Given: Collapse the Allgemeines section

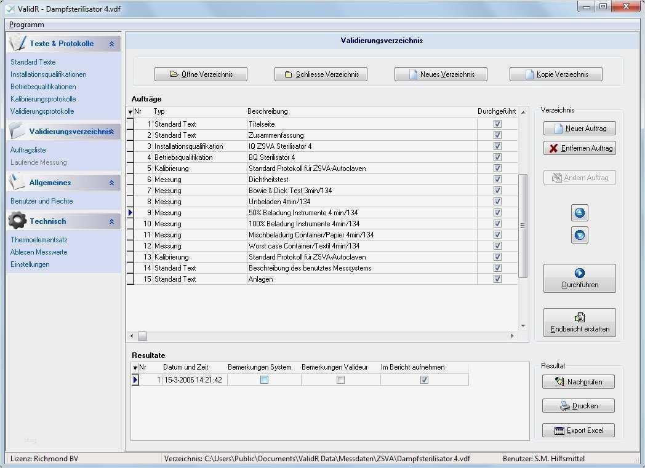Looking at the screenshot, I should 111,183.
